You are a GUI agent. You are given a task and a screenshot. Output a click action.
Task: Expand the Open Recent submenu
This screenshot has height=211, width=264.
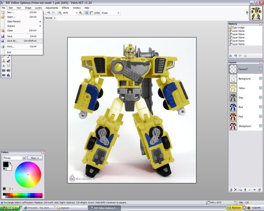(x=22, y=21)
